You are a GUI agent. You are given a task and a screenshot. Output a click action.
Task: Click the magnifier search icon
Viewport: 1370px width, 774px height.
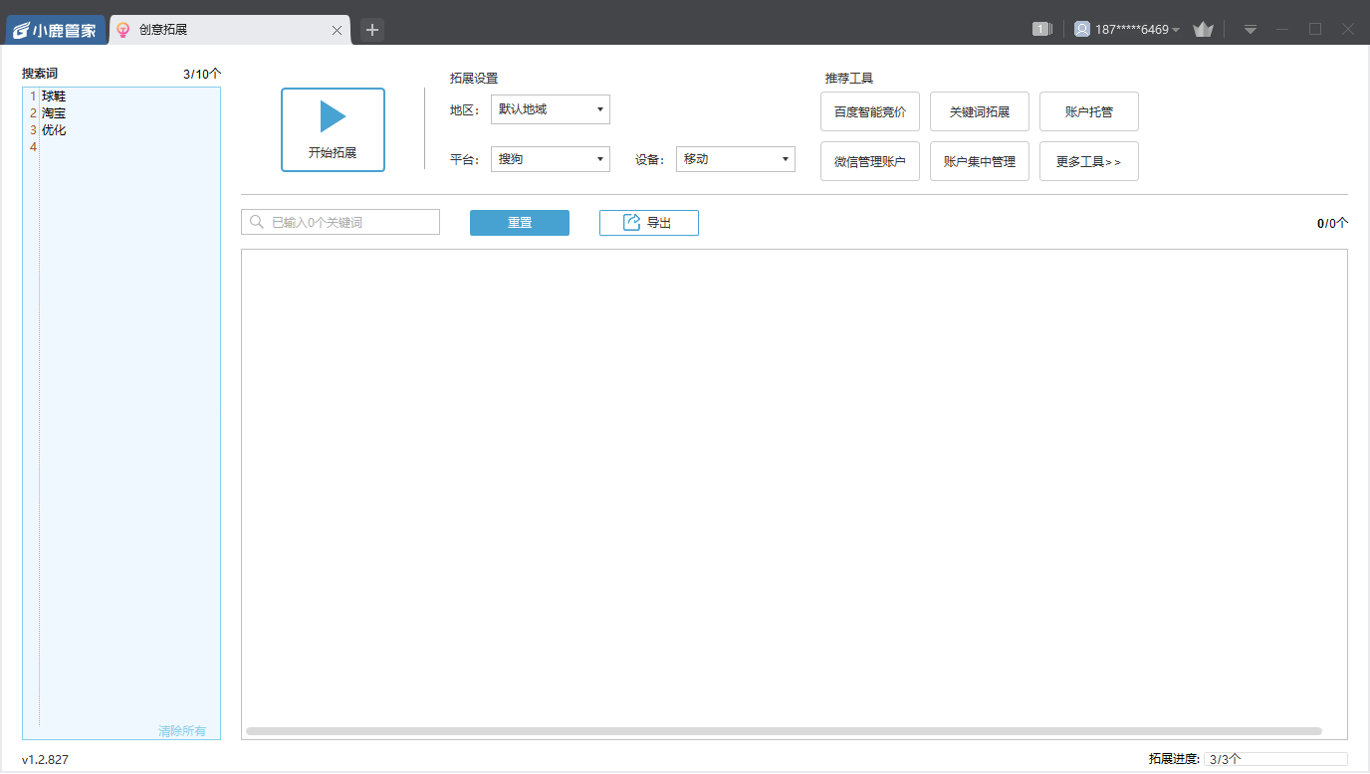click(257, 222)
